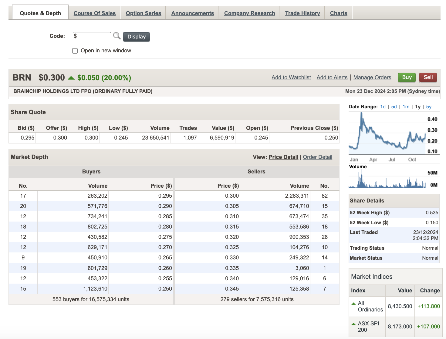Image resolution: width=446 pixels, height=339 pixels.
Task: Click the green up arrow beside BRN price
Action: pos(71,78)
